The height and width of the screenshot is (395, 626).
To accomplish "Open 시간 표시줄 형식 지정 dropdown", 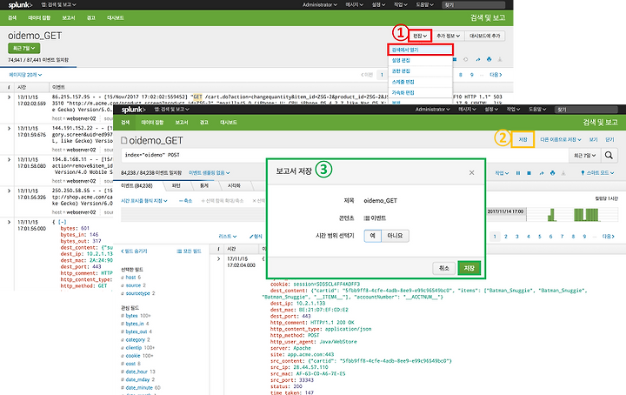I will point(144,201).
